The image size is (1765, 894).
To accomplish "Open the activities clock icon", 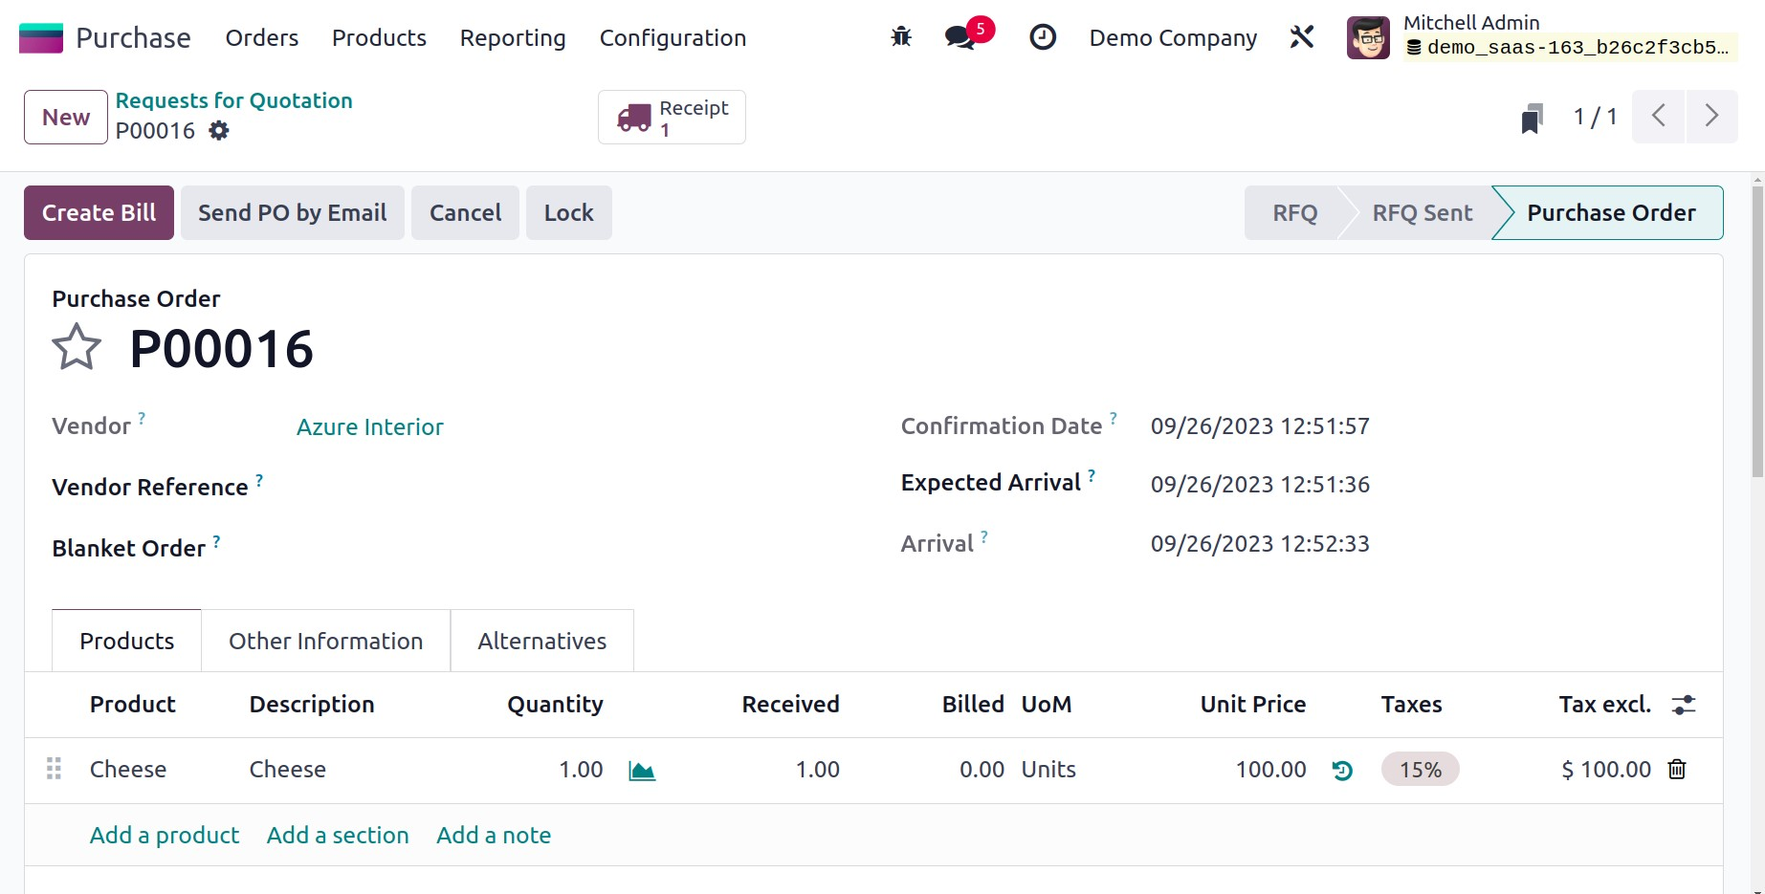I will 1042,37.
